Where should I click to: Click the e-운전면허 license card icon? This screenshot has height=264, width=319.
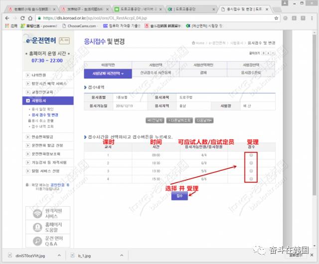click(x=64, y=41)
